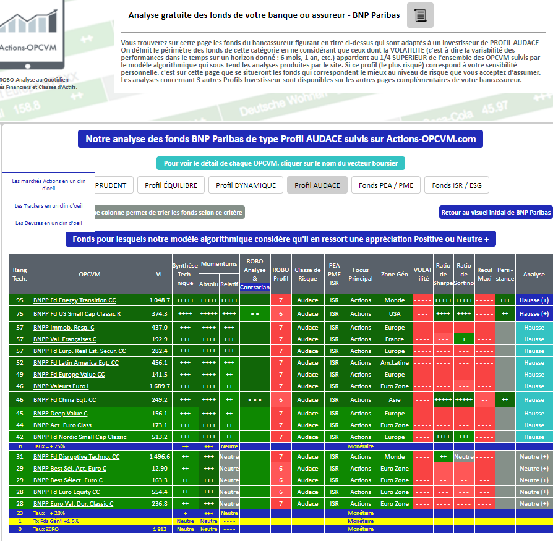Select Profil AUDACE tab
The width and height of the screenshot is (553, 541).
tap(317, 185)
